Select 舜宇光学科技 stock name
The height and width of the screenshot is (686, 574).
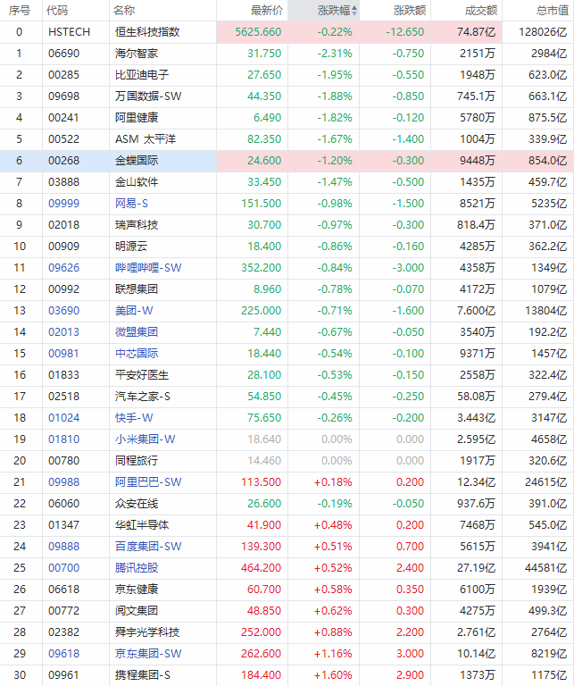147,632
